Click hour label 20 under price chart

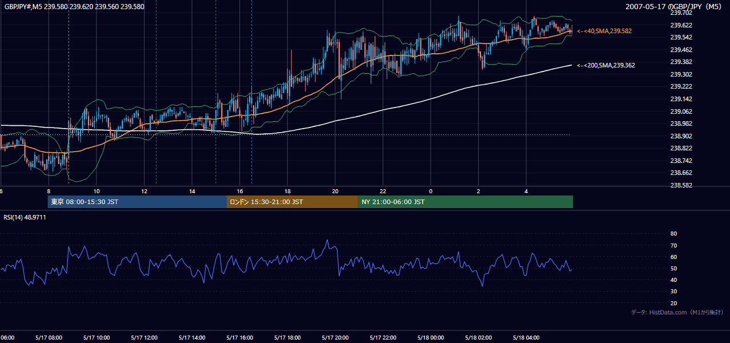click(335, 191)
